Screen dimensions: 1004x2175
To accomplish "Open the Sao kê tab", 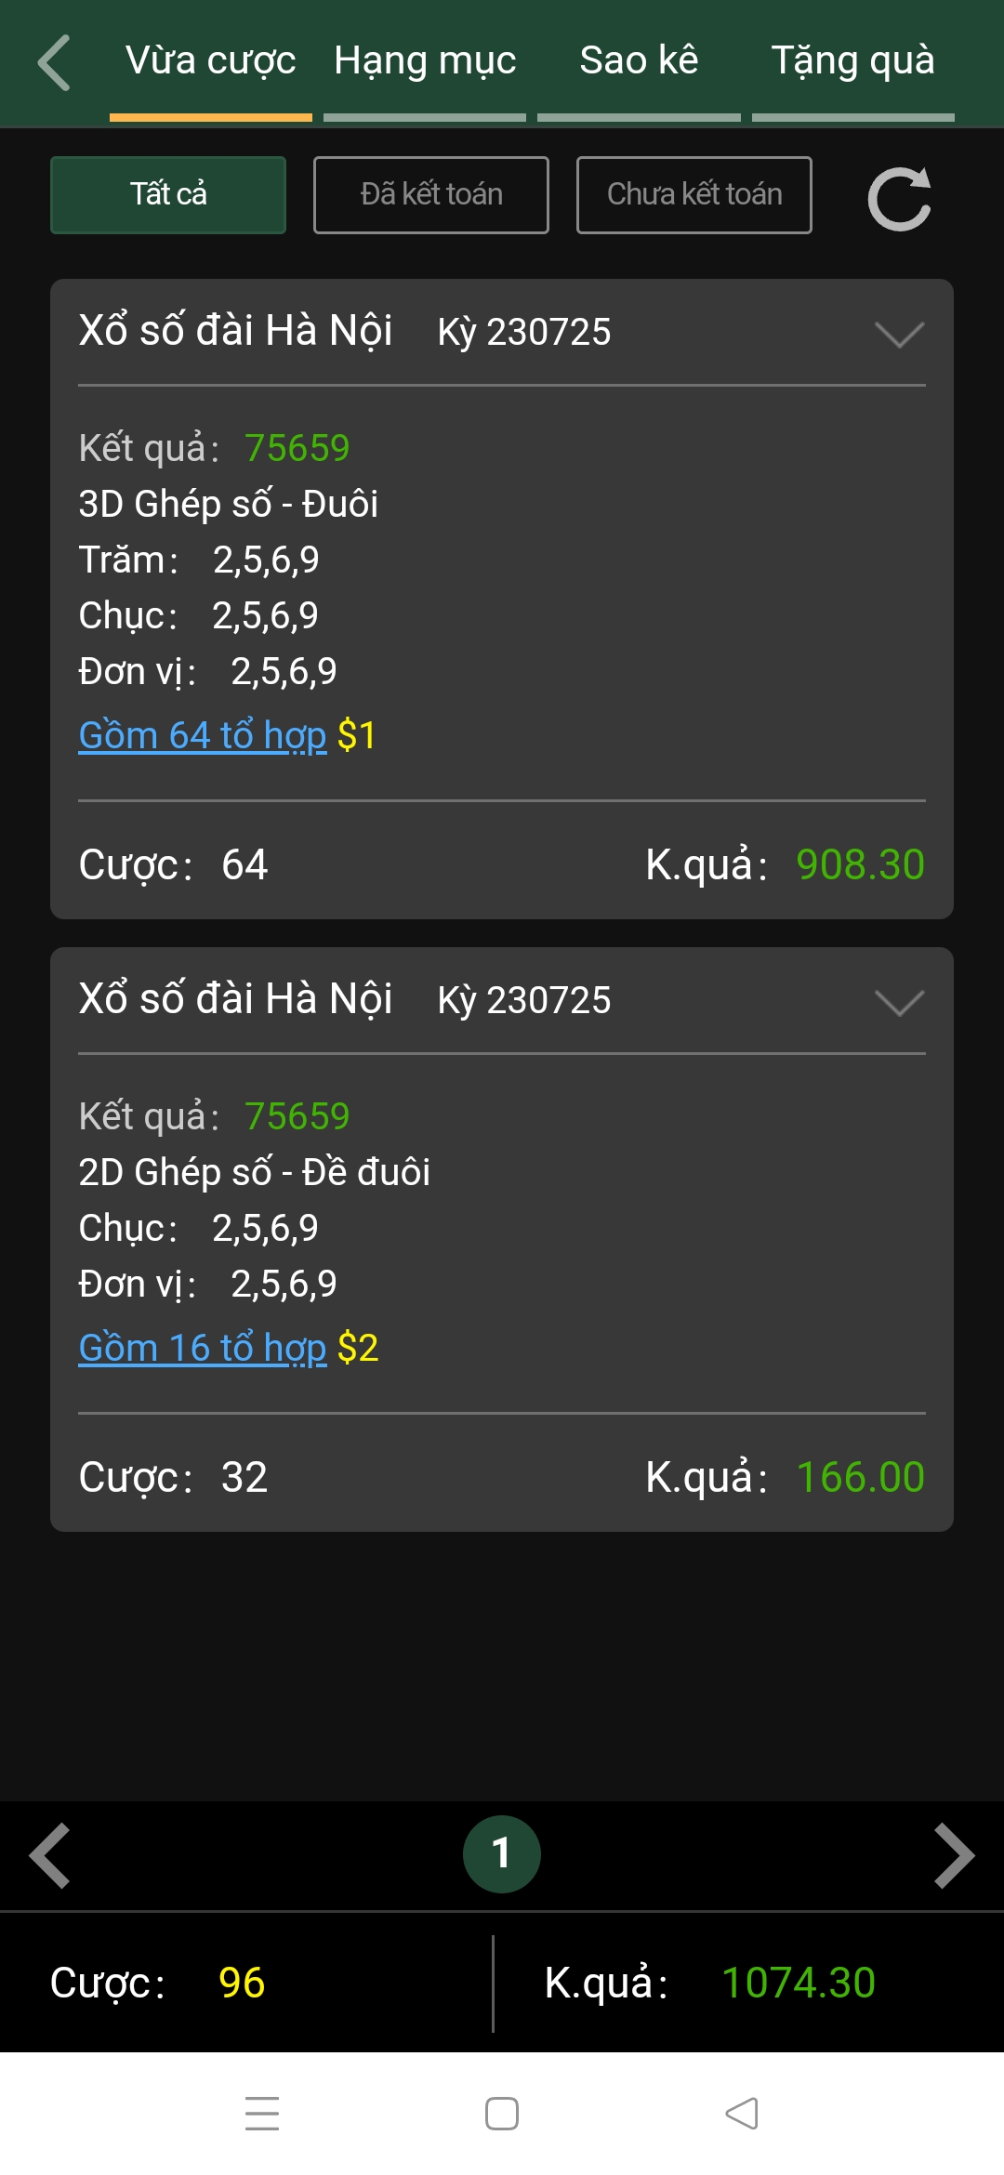I will [639, 61].
